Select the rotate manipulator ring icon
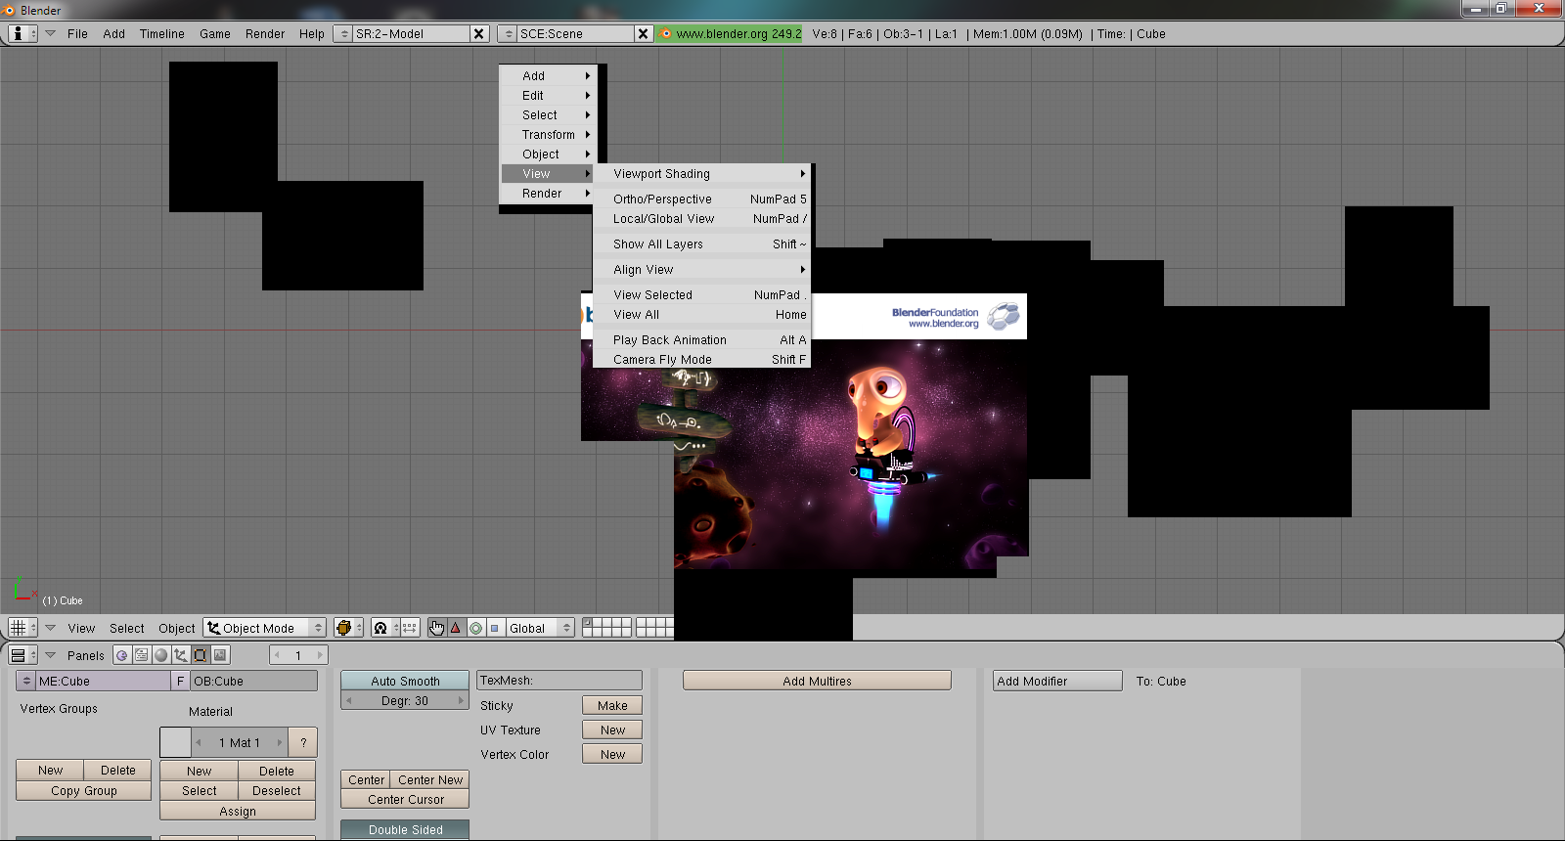The image size is (1565, 841). point(475,628)
